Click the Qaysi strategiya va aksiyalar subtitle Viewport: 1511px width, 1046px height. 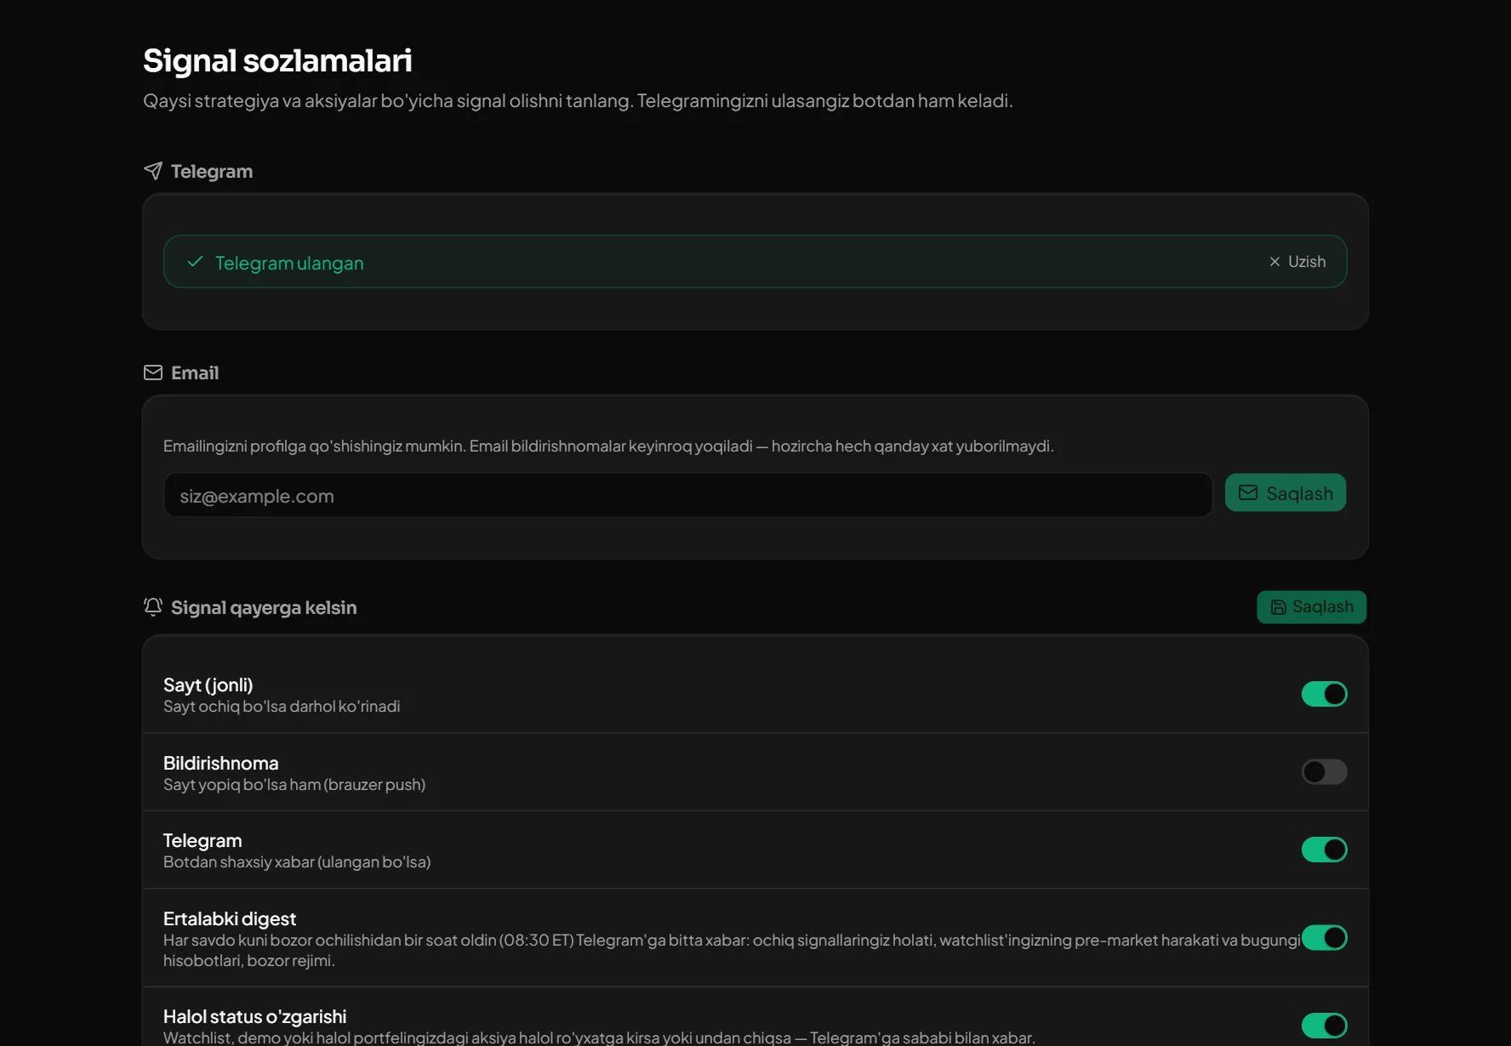[578, 101]
